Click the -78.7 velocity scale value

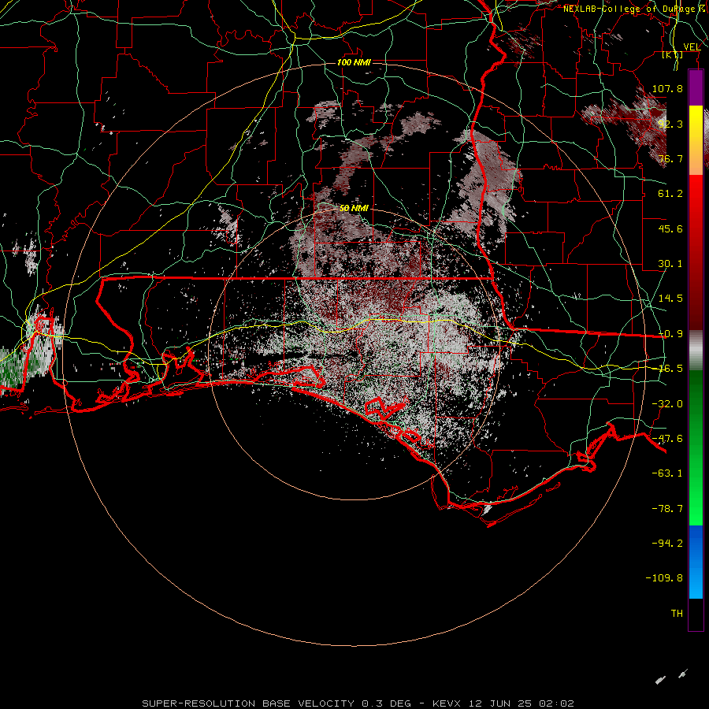[x=667, y=509]
